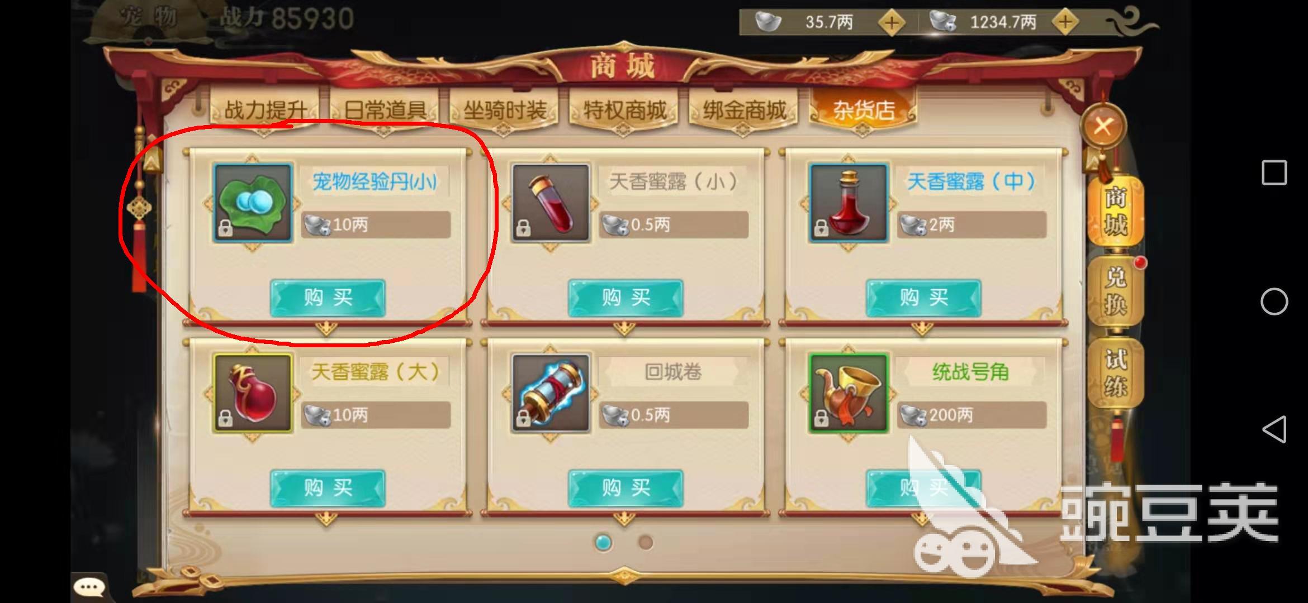
Task: Select the 试炼 lantern side tab
Action: coord(1115,373)
